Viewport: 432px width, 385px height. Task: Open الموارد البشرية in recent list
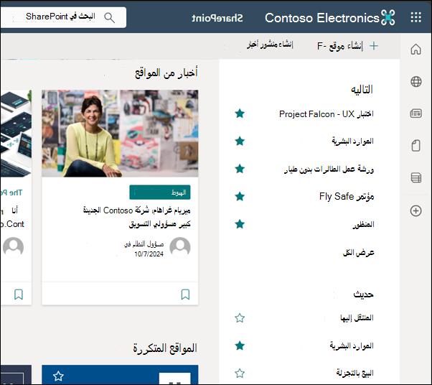(352, 345)
